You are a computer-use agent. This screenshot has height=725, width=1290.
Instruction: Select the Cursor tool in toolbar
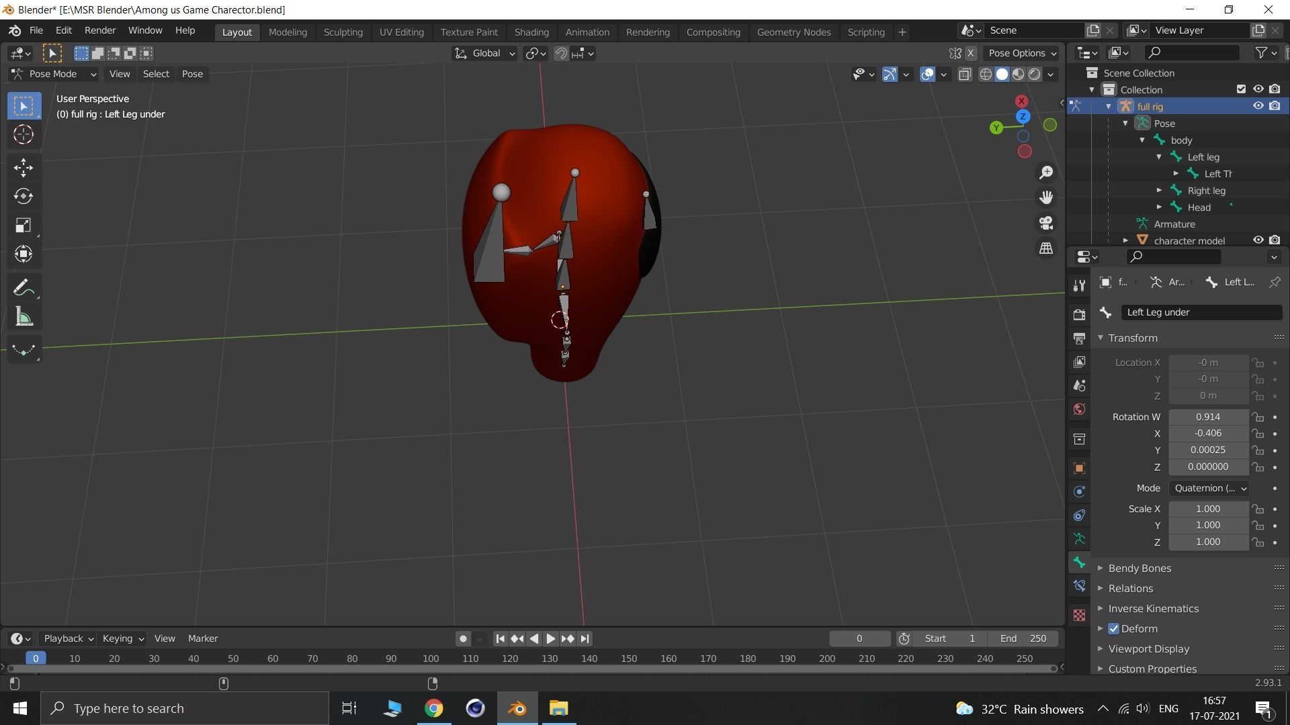pyautogui.click(x=24, y=134)
